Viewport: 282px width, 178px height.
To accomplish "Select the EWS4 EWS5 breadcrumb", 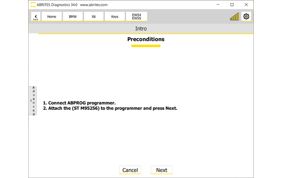I will click(x=136, y=16).
